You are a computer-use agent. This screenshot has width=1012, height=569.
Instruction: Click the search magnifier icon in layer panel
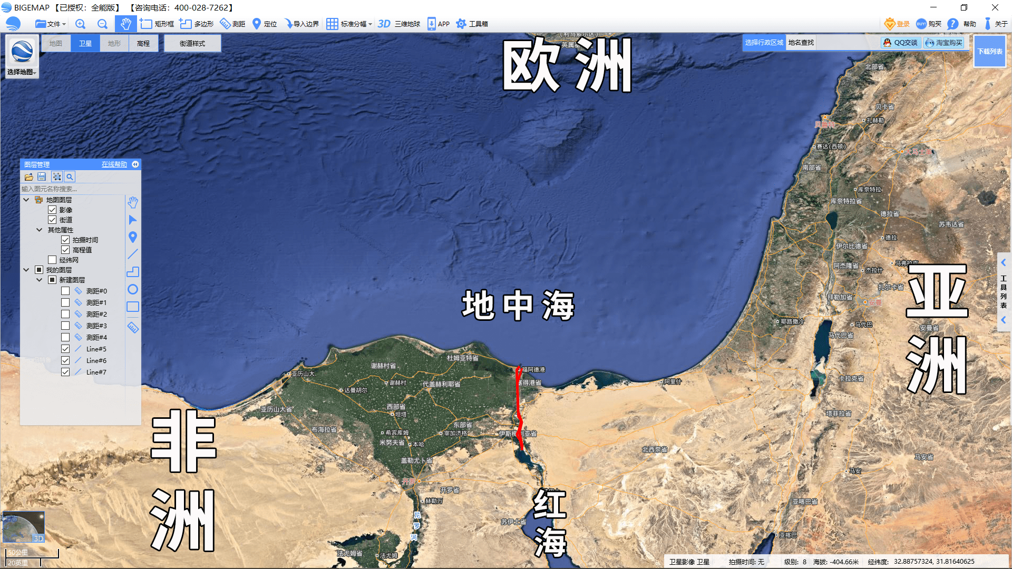click(70, 177)
